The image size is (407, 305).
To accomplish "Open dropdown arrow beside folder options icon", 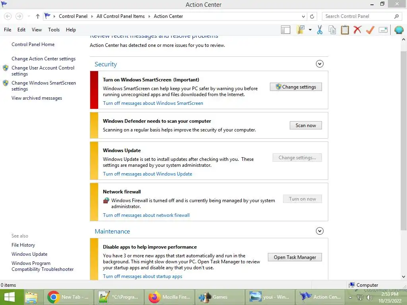I will point(310,30).
